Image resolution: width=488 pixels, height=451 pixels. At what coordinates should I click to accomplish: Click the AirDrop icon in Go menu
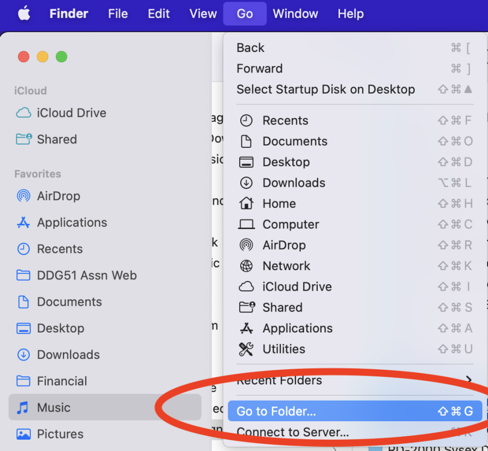[246, 245]
